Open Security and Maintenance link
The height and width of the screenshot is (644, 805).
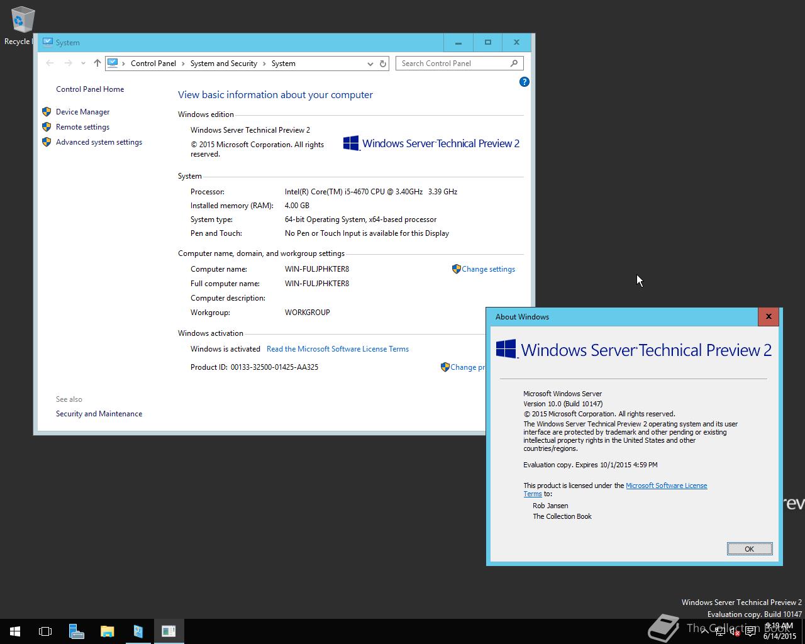(99, 414)
